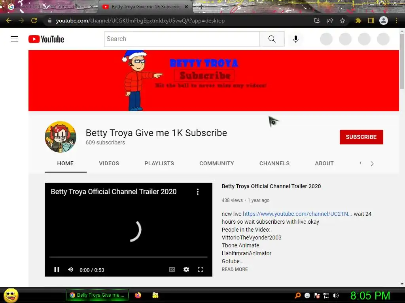
Task: Show more channel tabs with right chevron
Action: pos(372,164)
